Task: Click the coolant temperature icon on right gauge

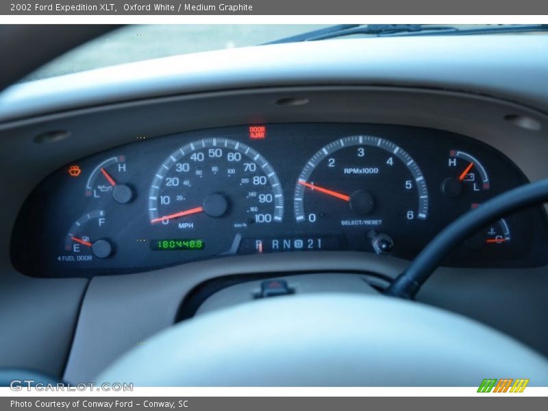Action: point(491,232)
